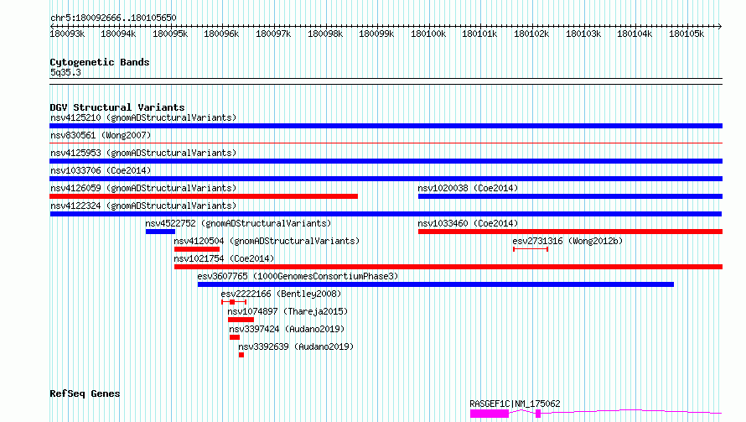Select the blue nsv4125953 variant bar
The image size is (746, 422).
coord(386,161)
